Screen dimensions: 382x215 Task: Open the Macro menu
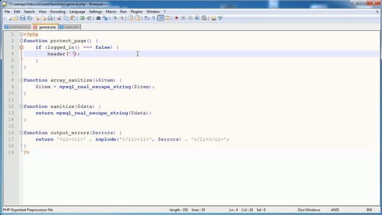[x=111, y=12]
